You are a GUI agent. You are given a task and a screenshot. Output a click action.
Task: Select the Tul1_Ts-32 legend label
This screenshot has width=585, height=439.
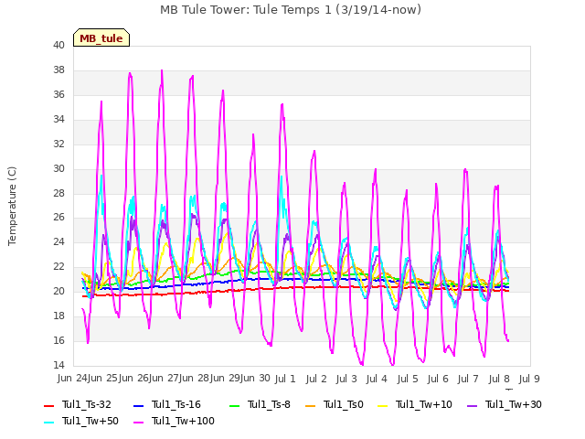87,404
